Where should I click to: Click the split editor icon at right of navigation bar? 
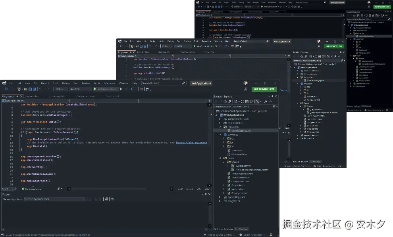click(209, 101)
